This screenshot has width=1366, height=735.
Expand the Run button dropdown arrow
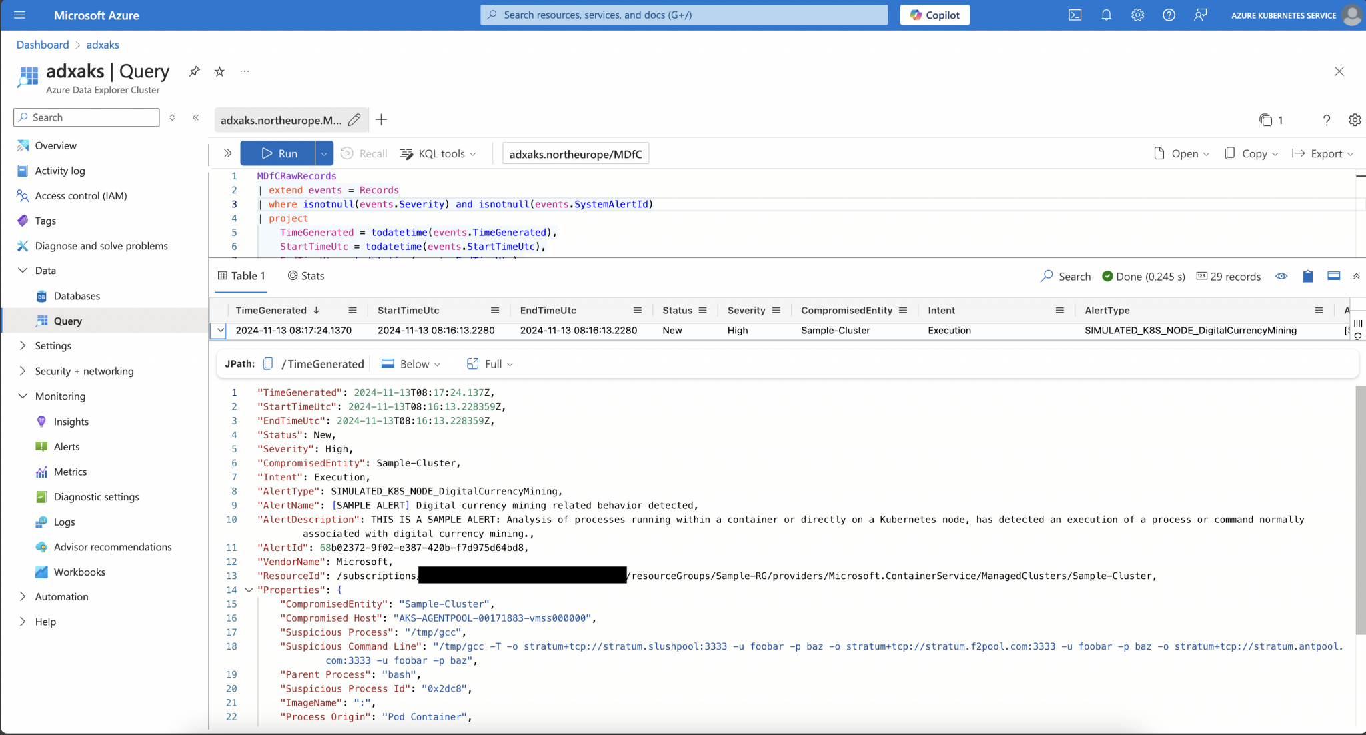click(323, 153)
